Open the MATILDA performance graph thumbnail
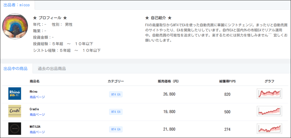 click(x=269, y=129)
